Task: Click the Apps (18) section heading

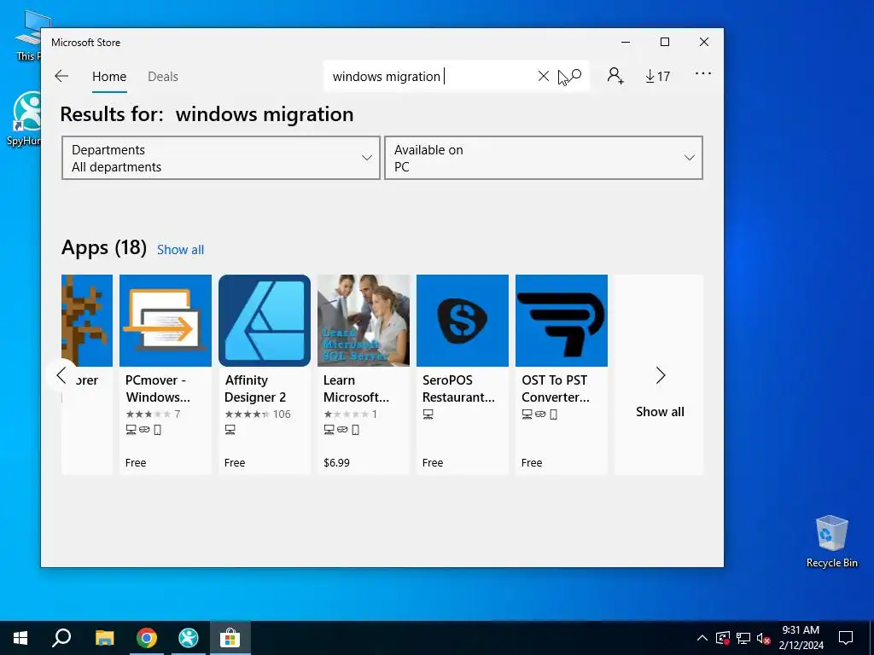Action: 104,247
